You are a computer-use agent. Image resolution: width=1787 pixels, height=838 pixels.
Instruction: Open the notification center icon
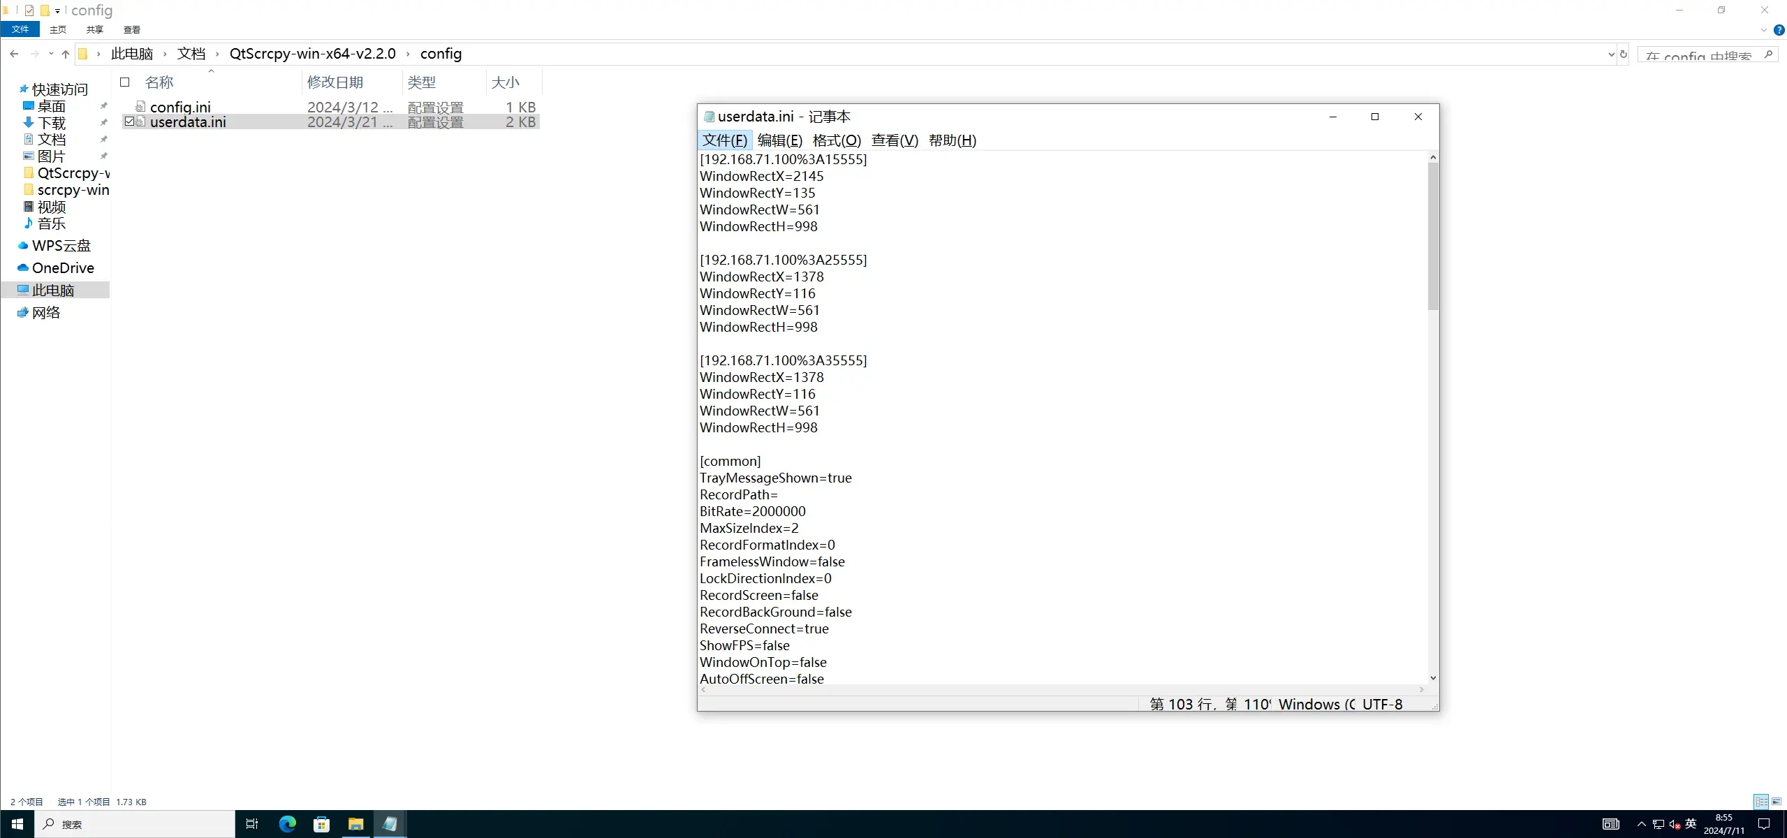tap(1764, 824)
